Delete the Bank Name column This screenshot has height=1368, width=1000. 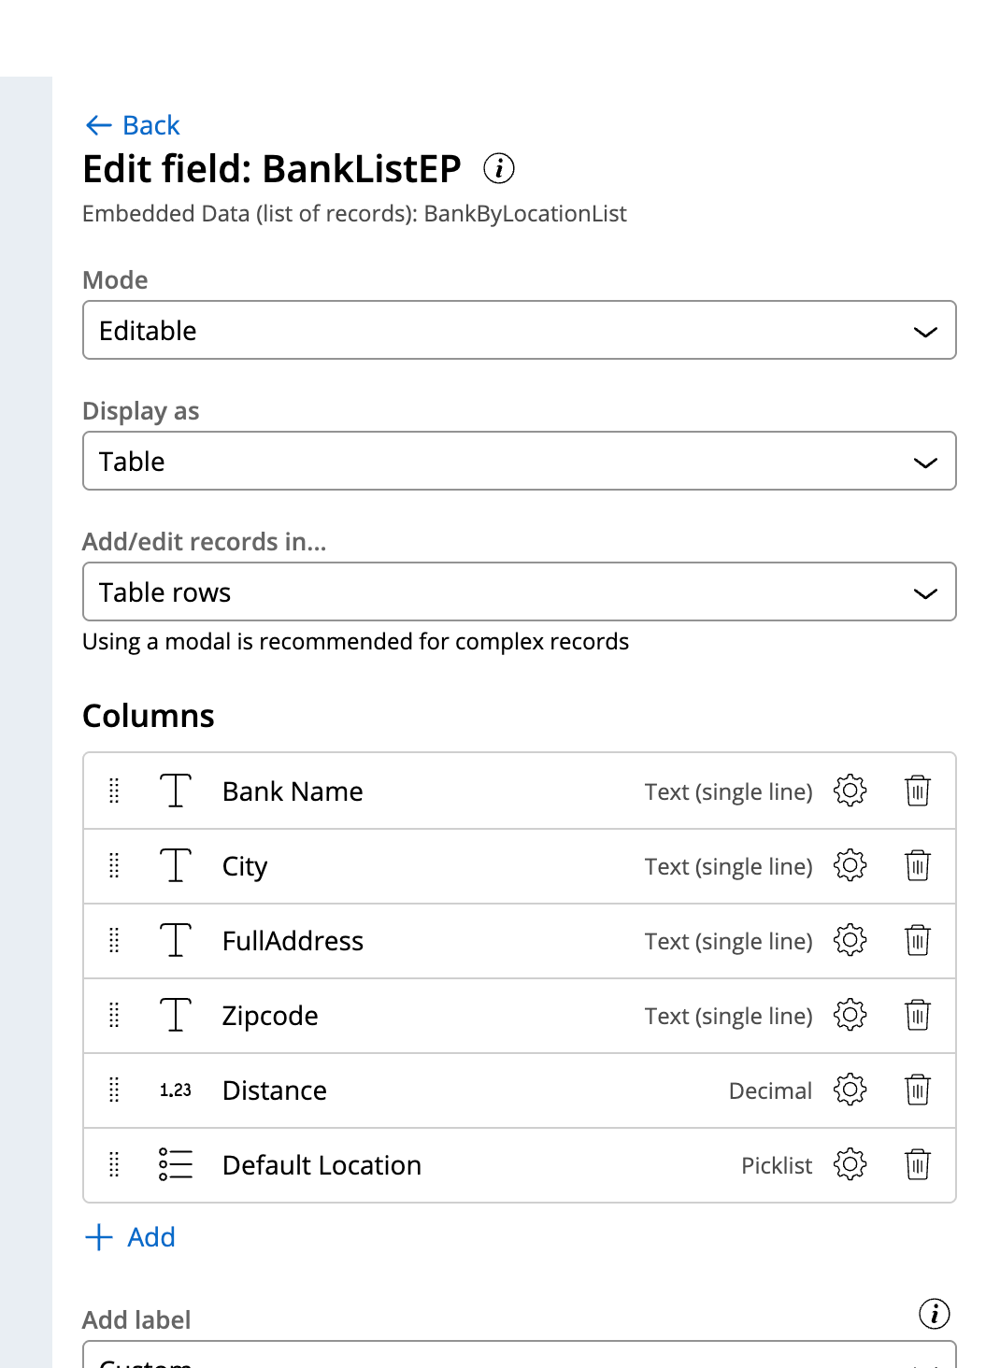coord(918,791)
